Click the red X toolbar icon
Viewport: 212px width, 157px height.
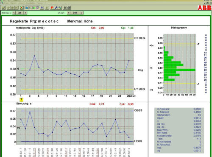tap(22, 8)
